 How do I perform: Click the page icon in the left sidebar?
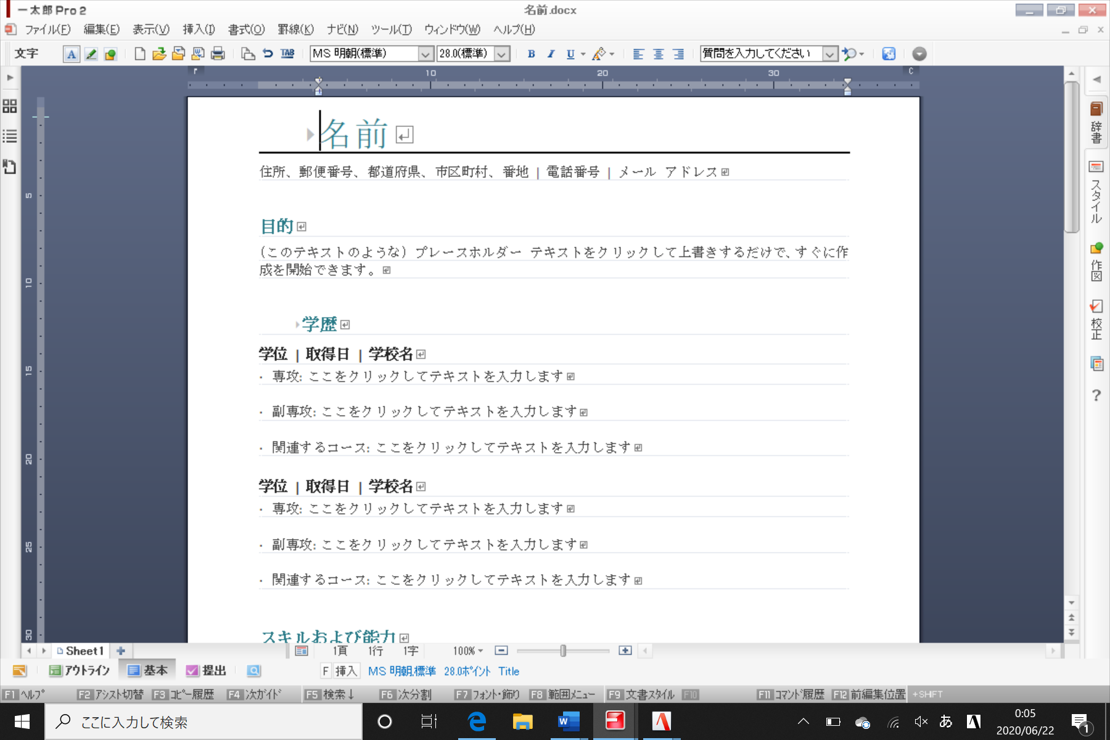pyautogui.click(x=10, y=166)
